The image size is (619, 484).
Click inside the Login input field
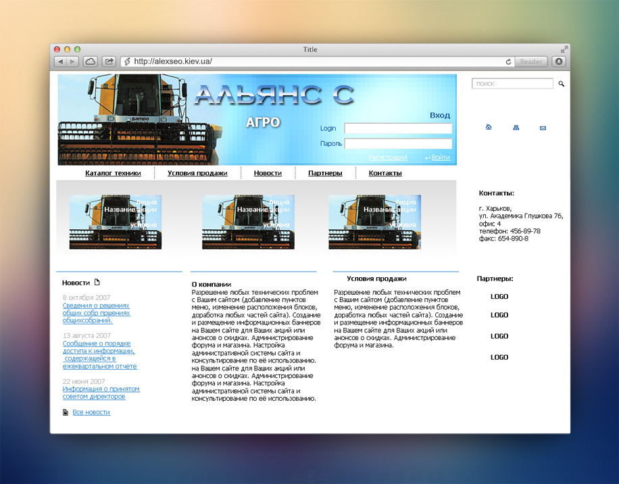[x=397, y=128]
